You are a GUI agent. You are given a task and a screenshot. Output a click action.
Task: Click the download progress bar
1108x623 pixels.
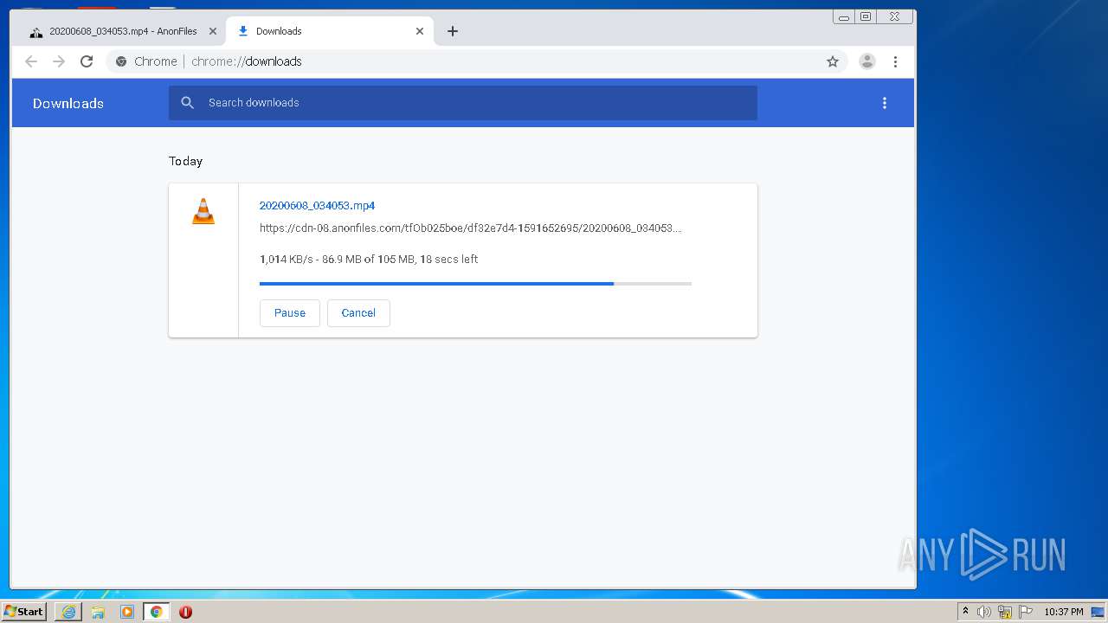475,284
